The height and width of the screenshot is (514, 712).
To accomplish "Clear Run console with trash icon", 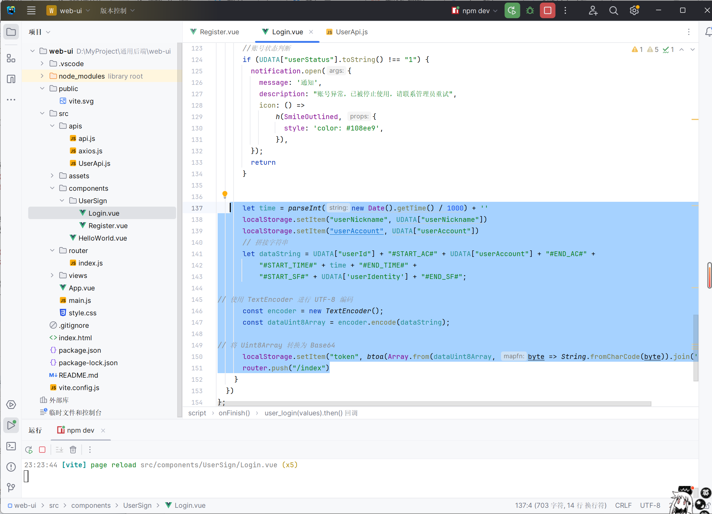I will point(73,450).
